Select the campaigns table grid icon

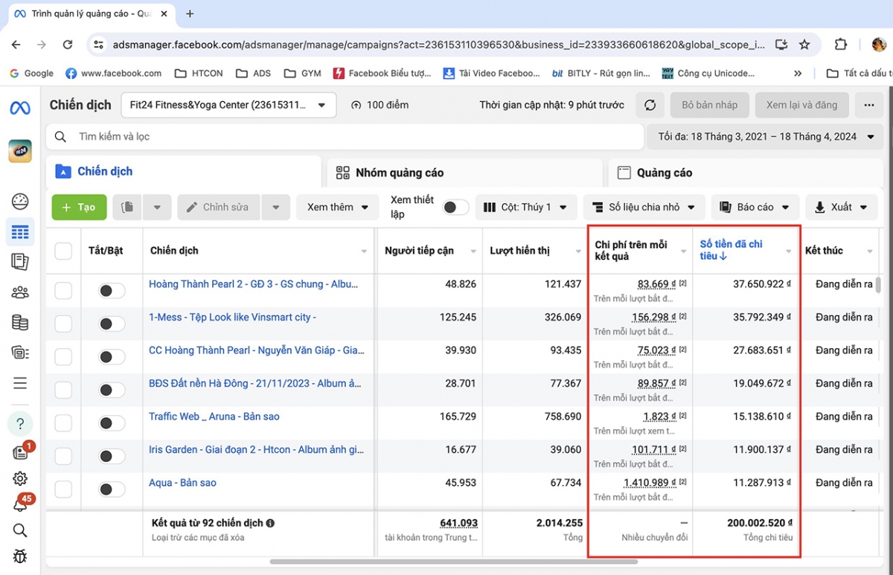20,233
